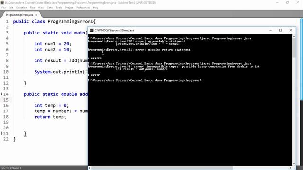Click 'return temp;' code line
The width and height of the screenshot is (303, 170).
50,117
